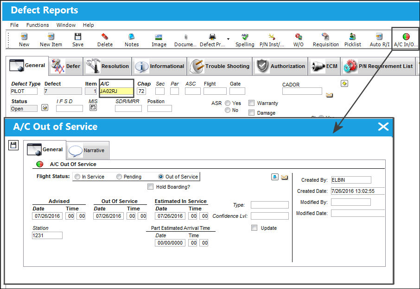420x289 pixels.
Task: Close the A/C Out of Service dialog
Action: click(x=383, y=127)
